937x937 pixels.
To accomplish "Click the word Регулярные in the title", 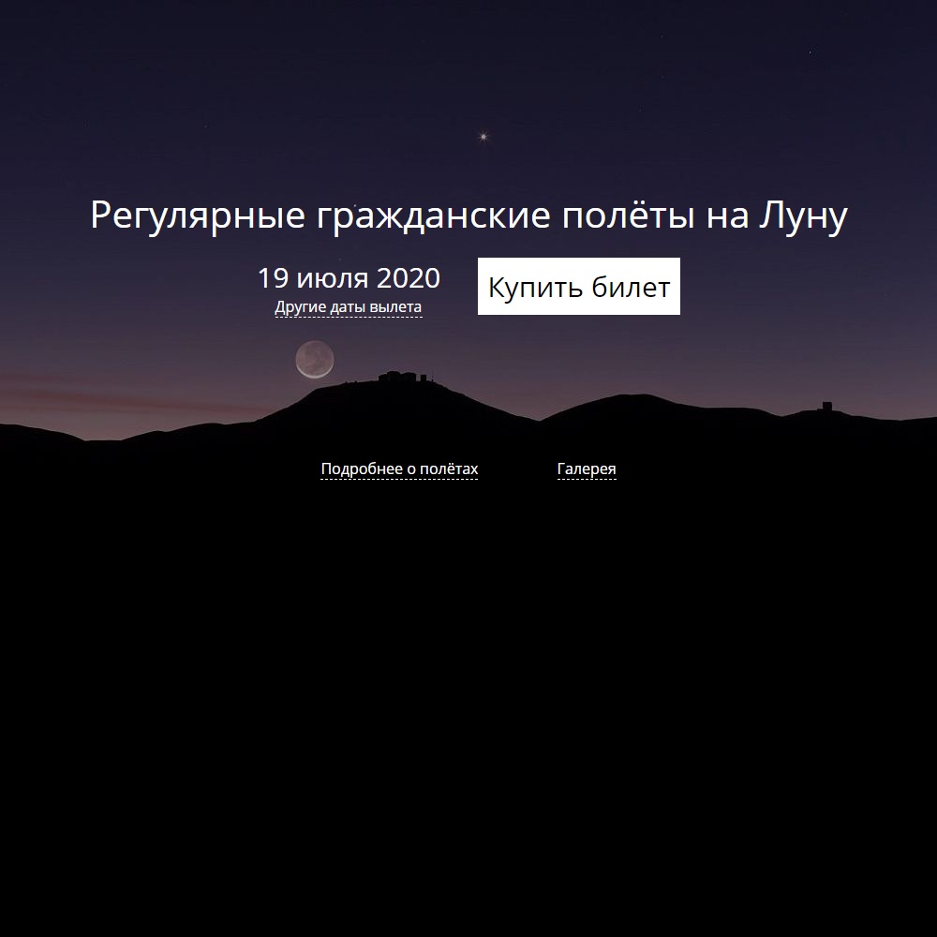I will pyautogui.click(x=198, y=217).
